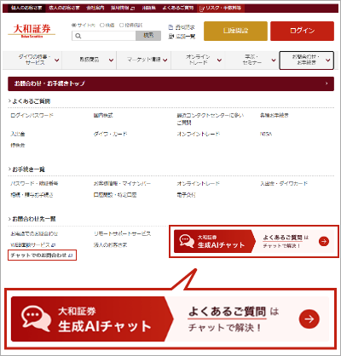Open the small 生成AIチャット banner

(x=254, y=241)
